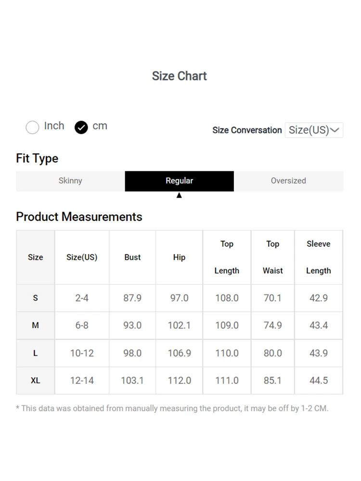Screen dimensions: 361x481
Task: Click the L size row header
Action: pos(35,353)
